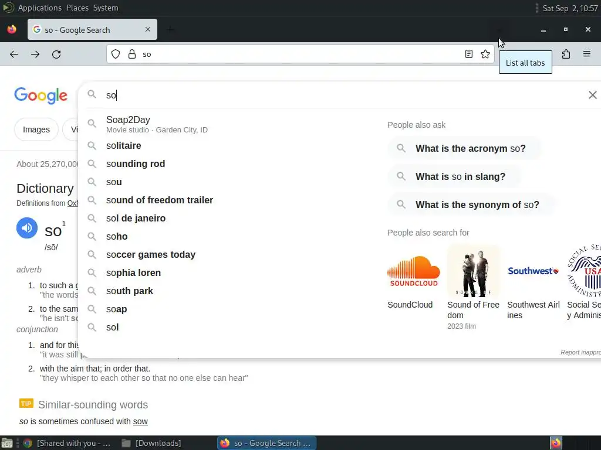Select 'What is so in slang?' question
Screen dimensions: 601x450
454,176
